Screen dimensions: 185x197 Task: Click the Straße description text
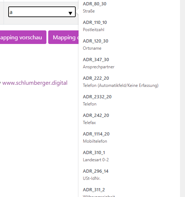pyautogui.click(x=89, y=11)
